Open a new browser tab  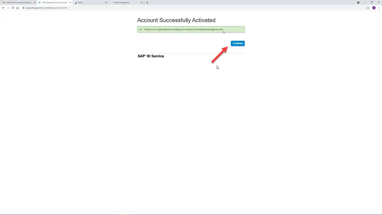pos(147,2)
